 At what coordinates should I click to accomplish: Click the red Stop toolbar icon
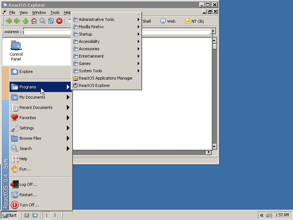pyautogui.click(x=59, y=21)
